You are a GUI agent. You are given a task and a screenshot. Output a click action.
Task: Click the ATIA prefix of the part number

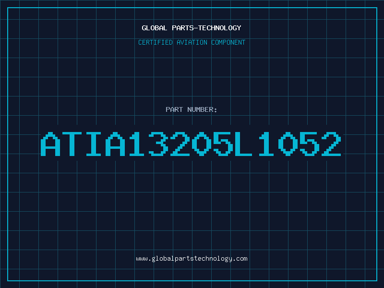click(83, 144)
